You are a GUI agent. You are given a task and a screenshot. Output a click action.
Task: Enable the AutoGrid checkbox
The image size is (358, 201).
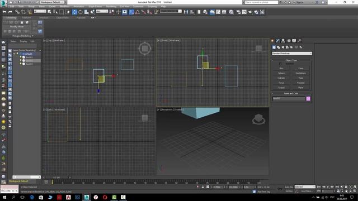click(x=280, y=64)
